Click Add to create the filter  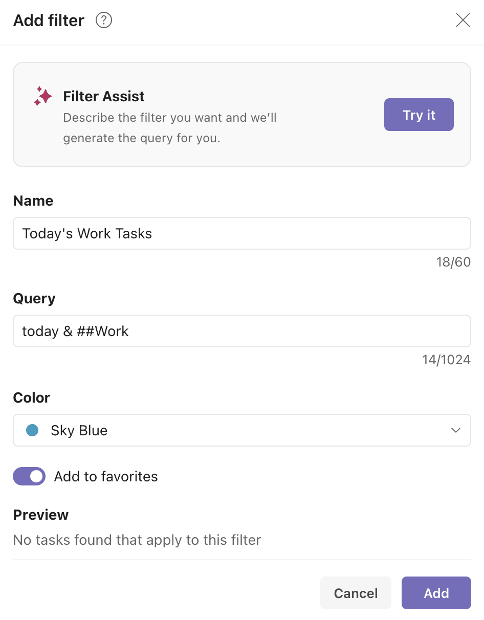click(436, 593)
